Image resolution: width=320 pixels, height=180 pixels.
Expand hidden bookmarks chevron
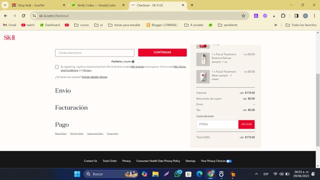pyautogui.click(x=275, y=25)
